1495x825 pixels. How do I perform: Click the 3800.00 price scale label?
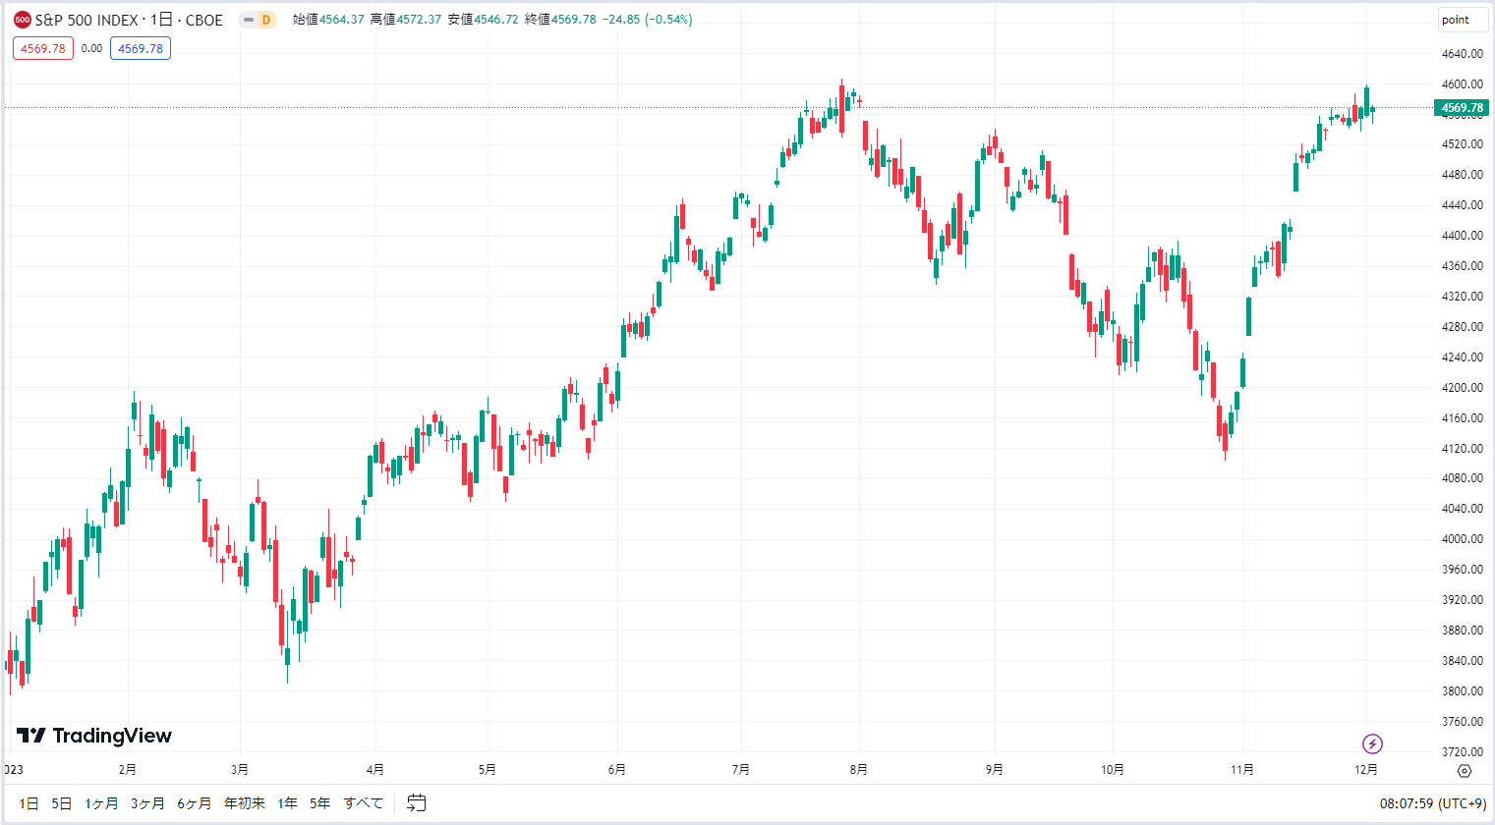point(1462,691)
